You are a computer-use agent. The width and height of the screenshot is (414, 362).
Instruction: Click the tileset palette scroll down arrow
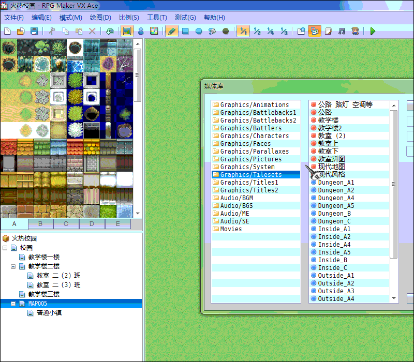coord(138,213)
